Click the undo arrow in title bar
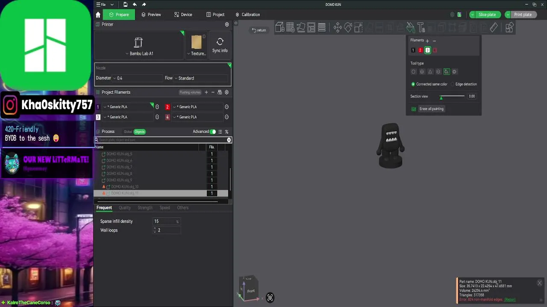This screenshot has height=307, width=547. 135,5
